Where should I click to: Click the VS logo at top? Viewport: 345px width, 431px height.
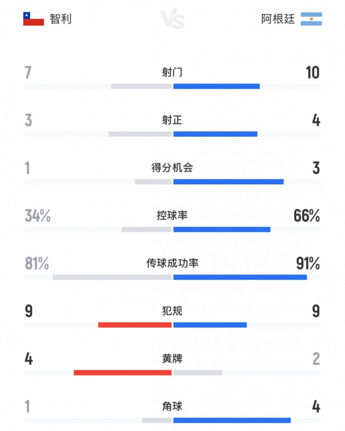tap(172, 20)
